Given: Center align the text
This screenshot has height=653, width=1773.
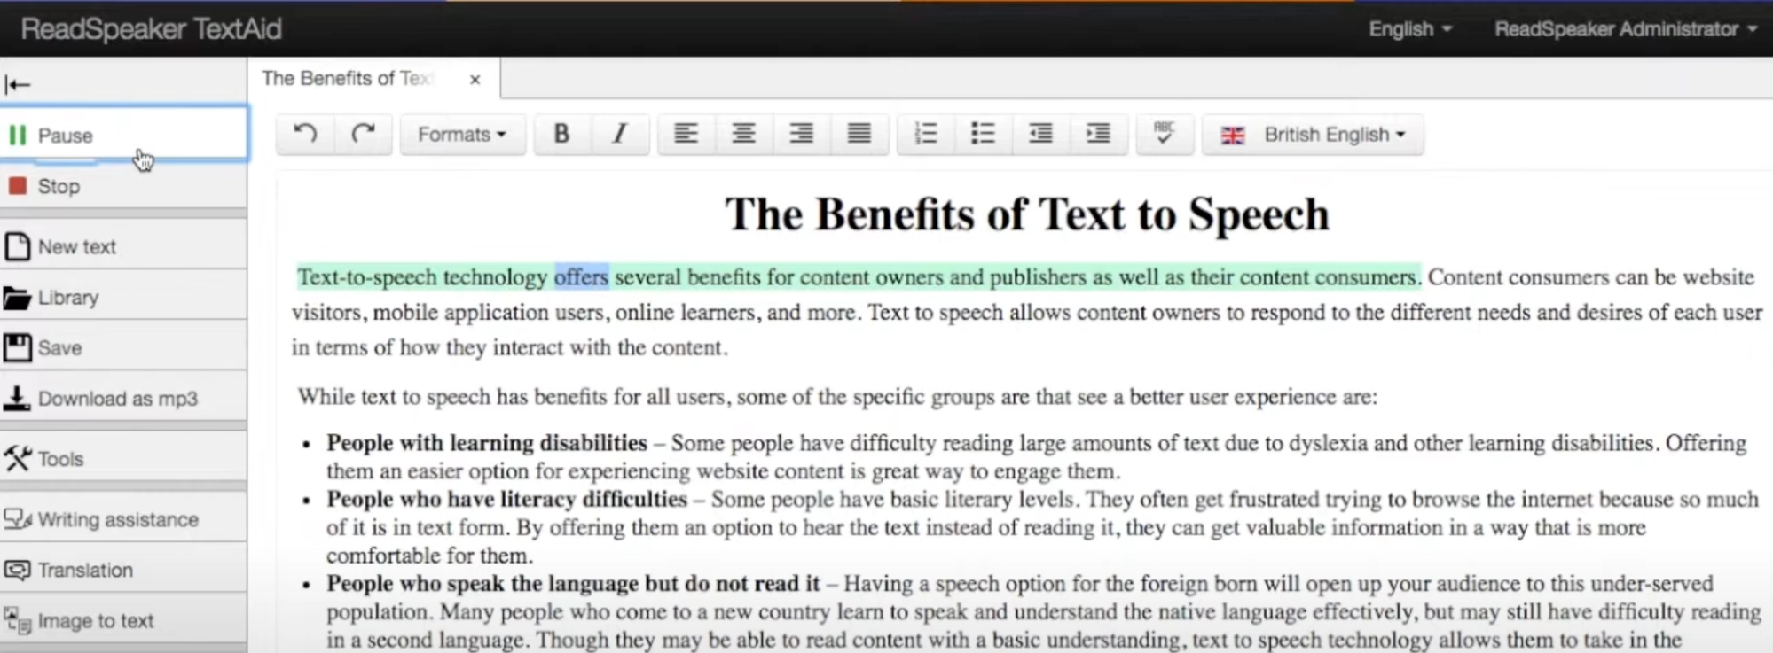Looking at the screenshot, I should (x=743, y=134).
